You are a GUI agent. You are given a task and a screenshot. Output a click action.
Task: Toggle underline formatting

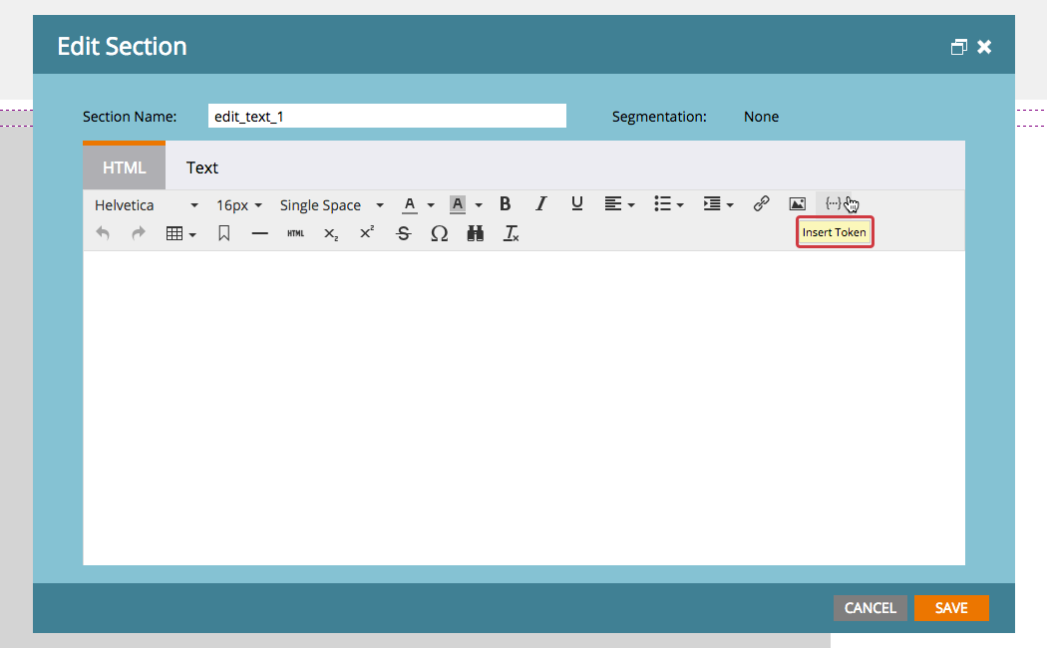coord(576,203)
